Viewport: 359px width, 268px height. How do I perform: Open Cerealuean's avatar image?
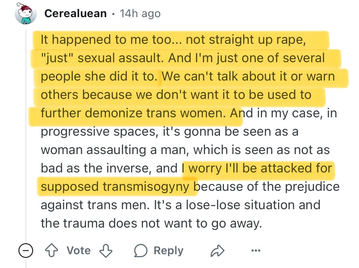(26, 13)
